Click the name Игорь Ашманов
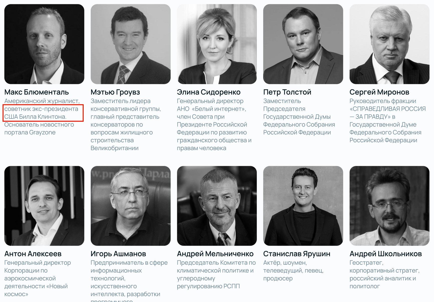 [x=118, y=254]
